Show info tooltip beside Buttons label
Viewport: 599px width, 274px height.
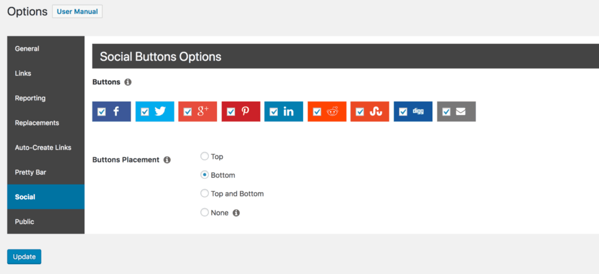pyautogui.click(x=128, y=82)
